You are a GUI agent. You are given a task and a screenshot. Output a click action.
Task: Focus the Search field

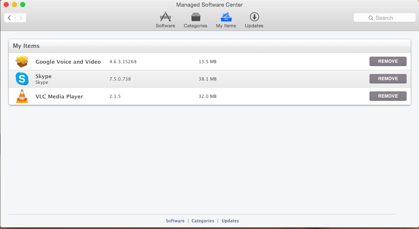384,18
